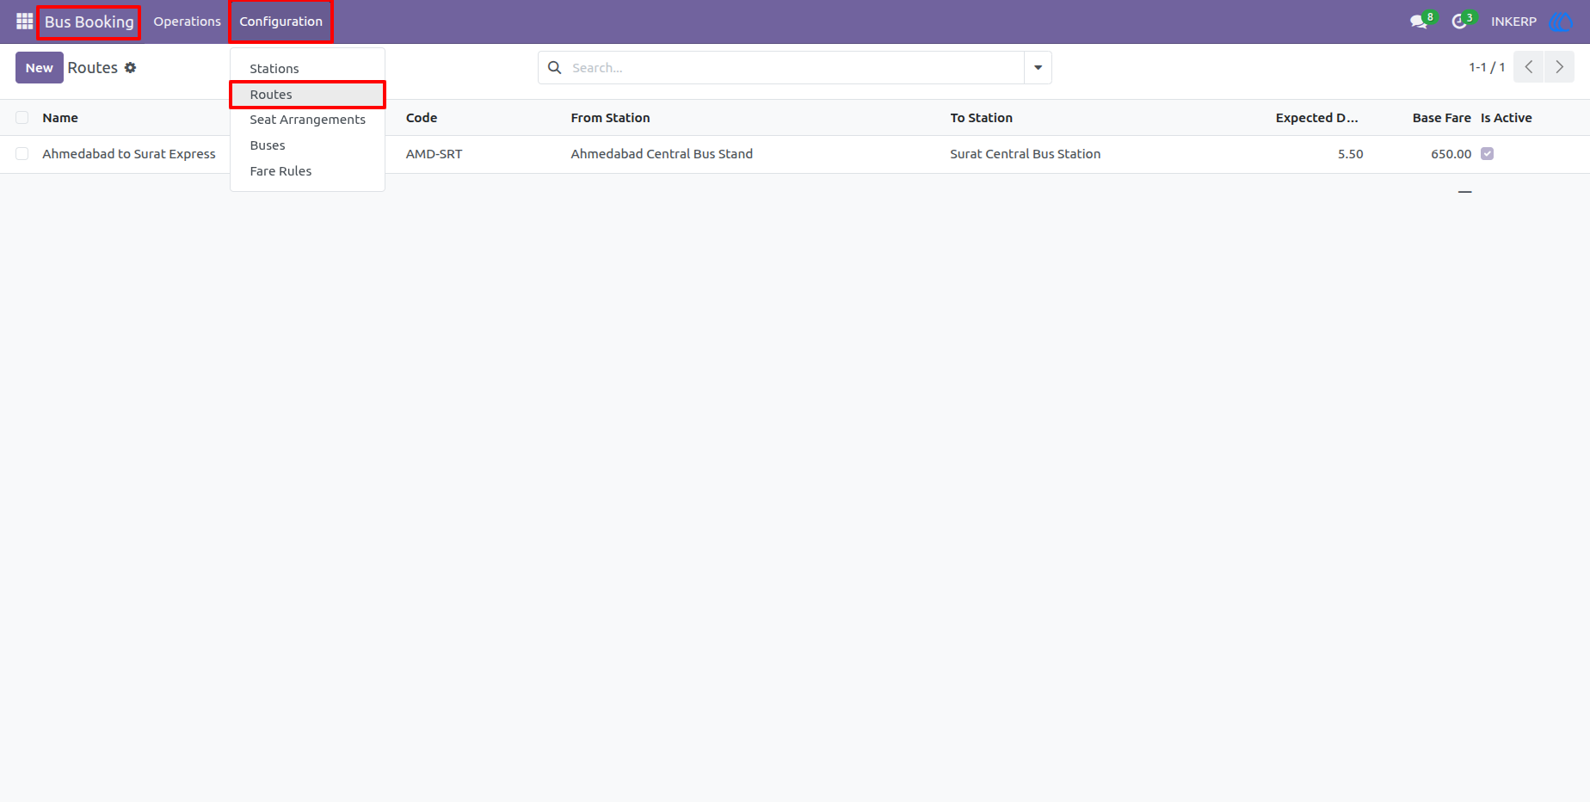Open the Configuration menu
Viewport: 1590px width, 802px height.
pyautogui.click(x=280, y=22)
